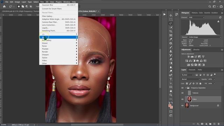This screenshot has height=126, width=224.
Task: Switch to the Channels tab
Action: 192,70
